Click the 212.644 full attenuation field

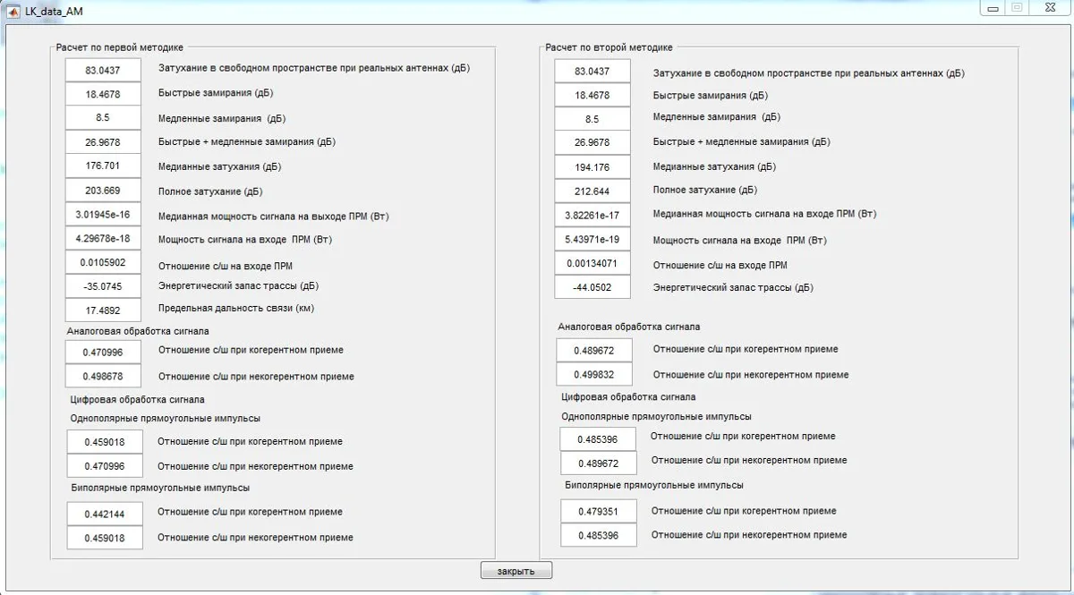click(x=592, y=191)
